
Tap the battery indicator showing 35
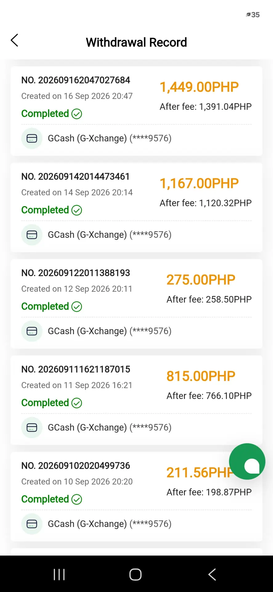tap(253, 15)
